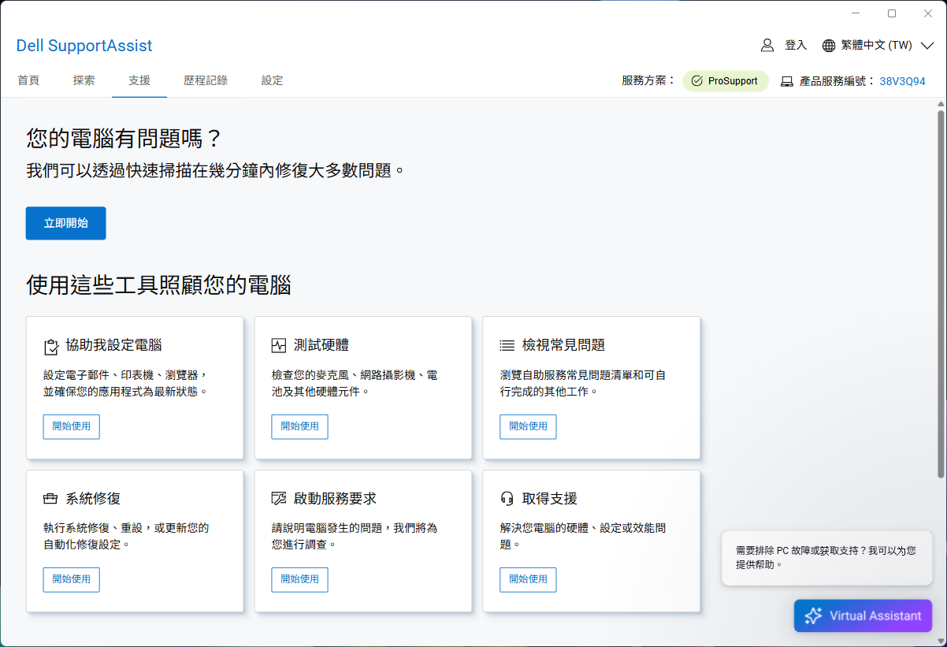Click the wrench icon beside 啟動服務要求
The height and width of the screenshot is (647, 947).
[279, 499]
